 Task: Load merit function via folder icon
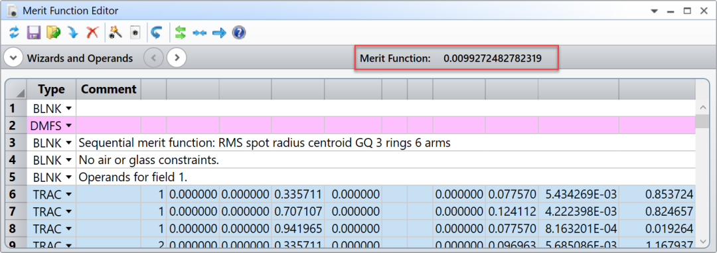pyautogui.click(x=54, y=33)
